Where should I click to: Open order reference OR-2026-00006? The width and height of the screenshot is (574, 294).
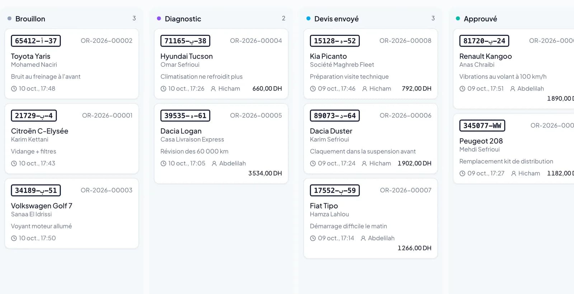pos(405,115)
